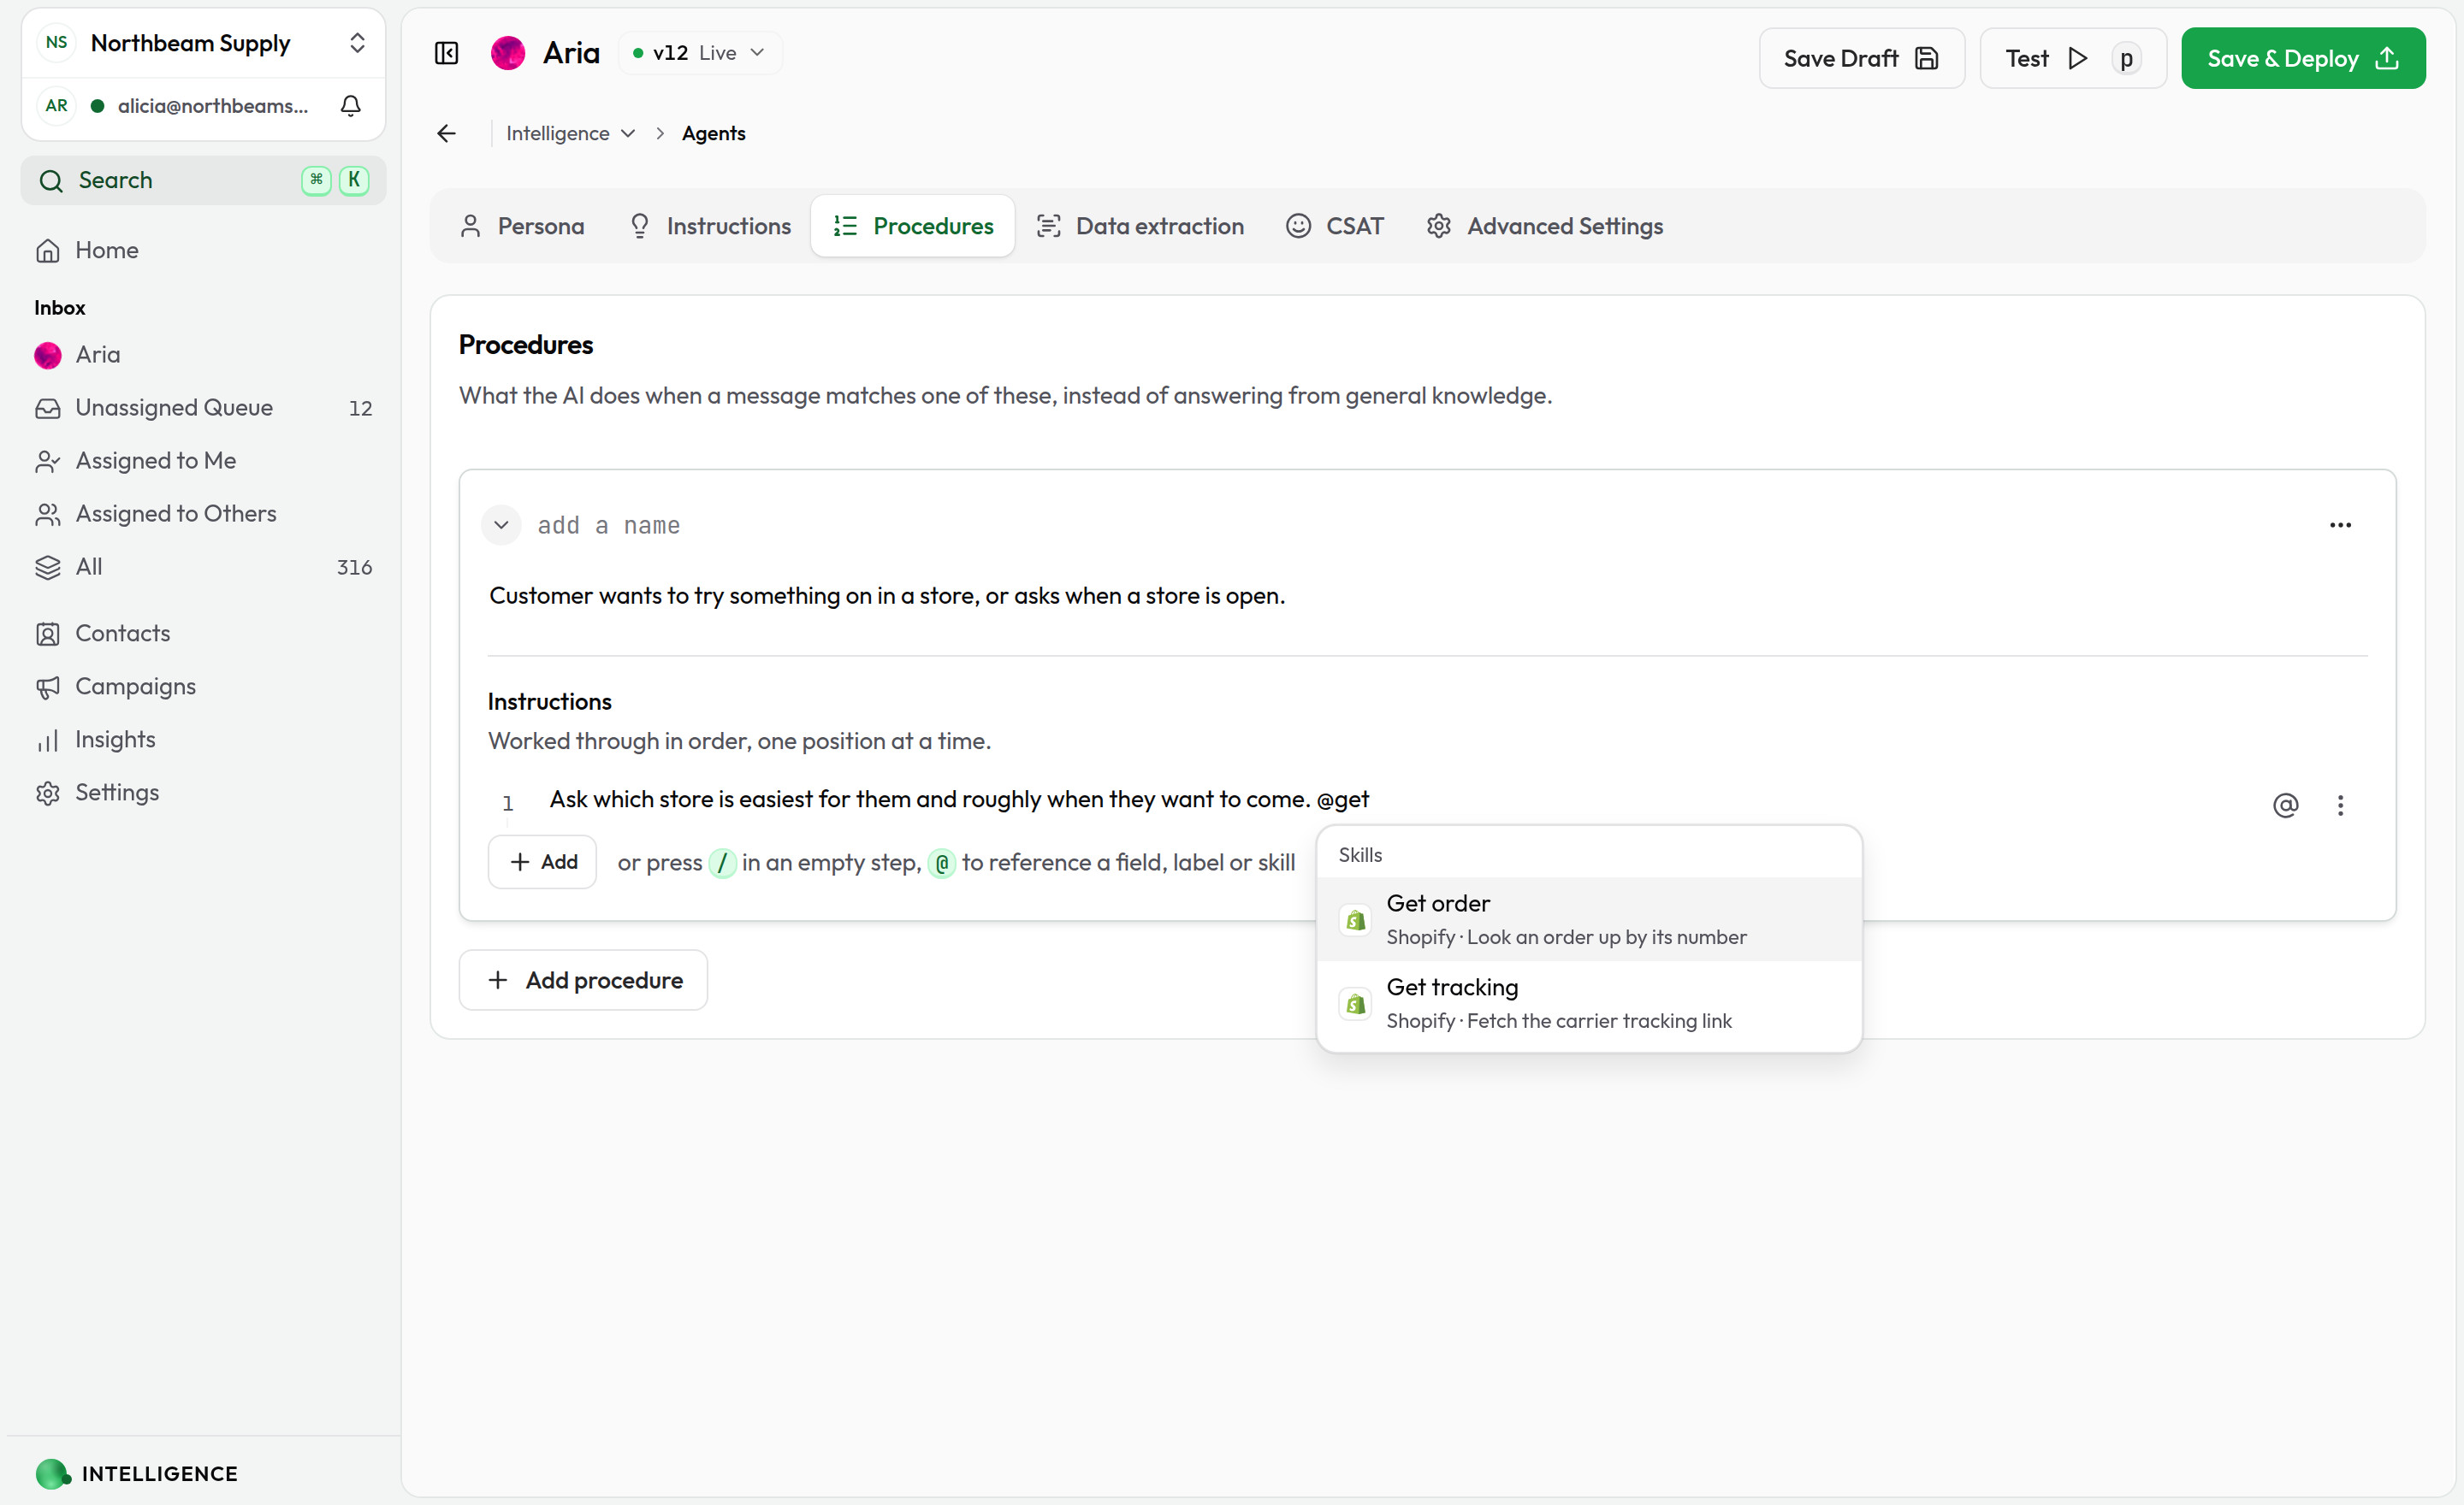The height and width of the screenshot is (1505, 2464).
Task: Collapse the sidebar panel icon
Action: [x=447, y=53]
